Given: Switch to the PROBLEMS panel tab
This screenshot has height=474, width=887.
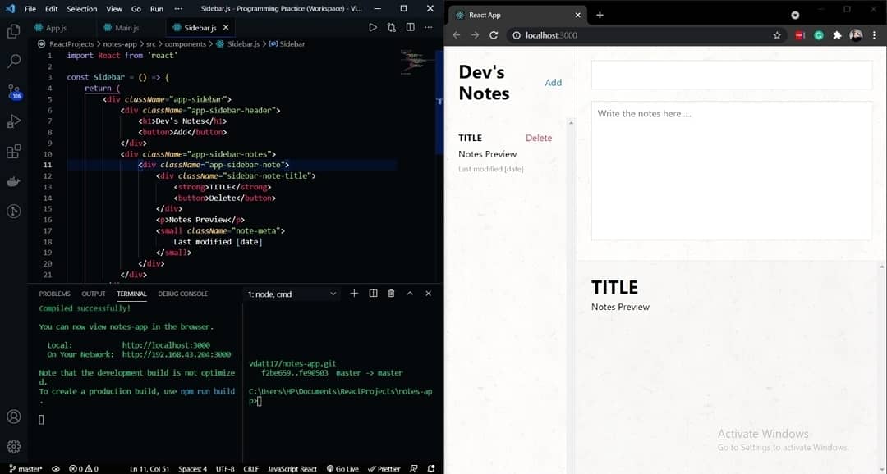Looking at the screenshot, I should [54, 294].
